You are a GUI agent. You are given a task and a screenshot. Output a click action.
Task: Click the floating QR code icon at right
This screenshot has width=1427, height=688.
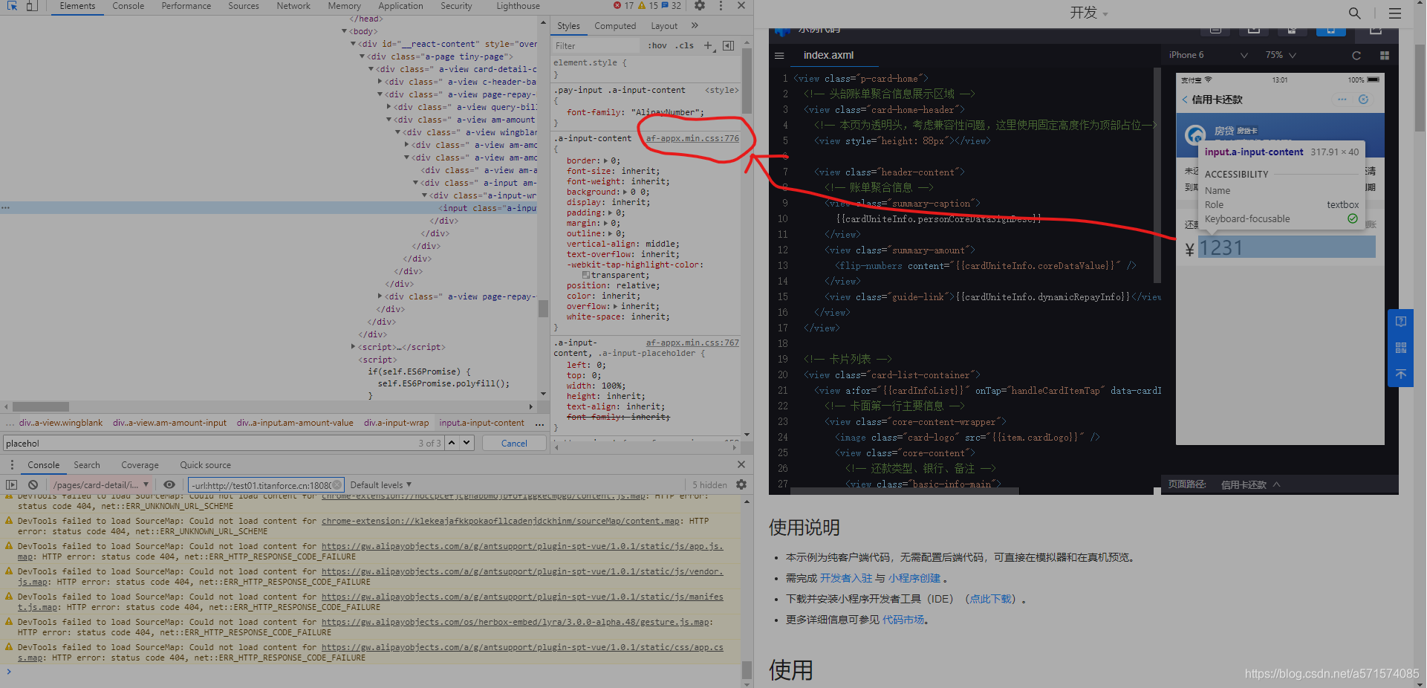pos(1401,348)
